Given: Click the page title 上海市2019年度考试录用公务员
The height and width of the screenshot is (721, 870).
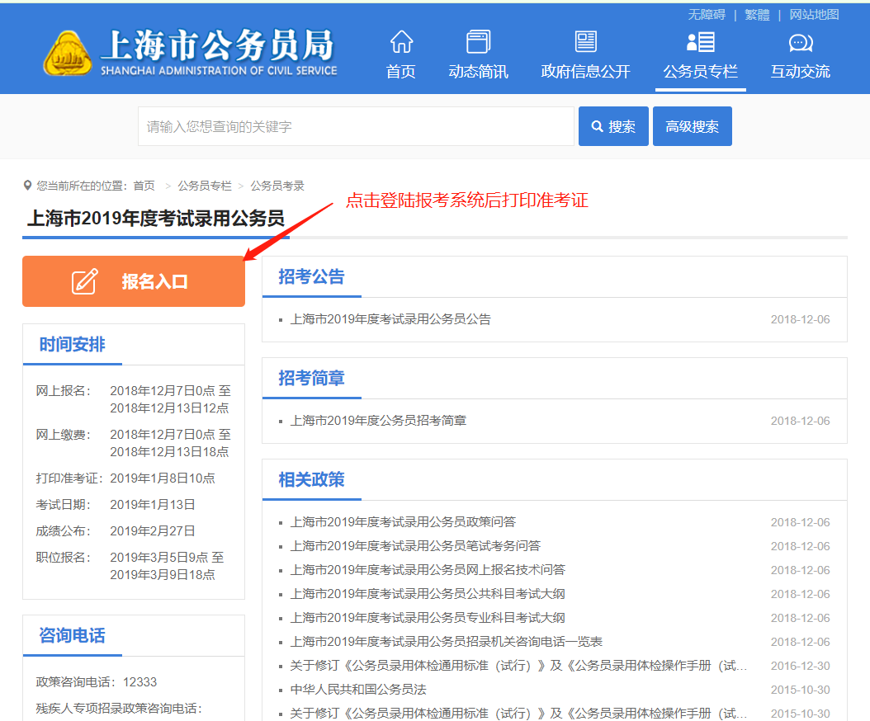Looking at the screenshot, I should [156, 218].
